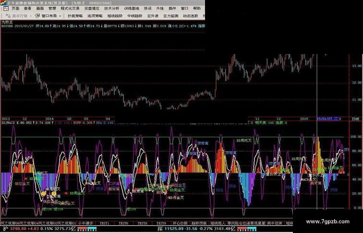Select the 疯牛狂奔 indicator tab
Image resolution: width=363 pixels, height=233 pixels.
(x=275, y=223)
